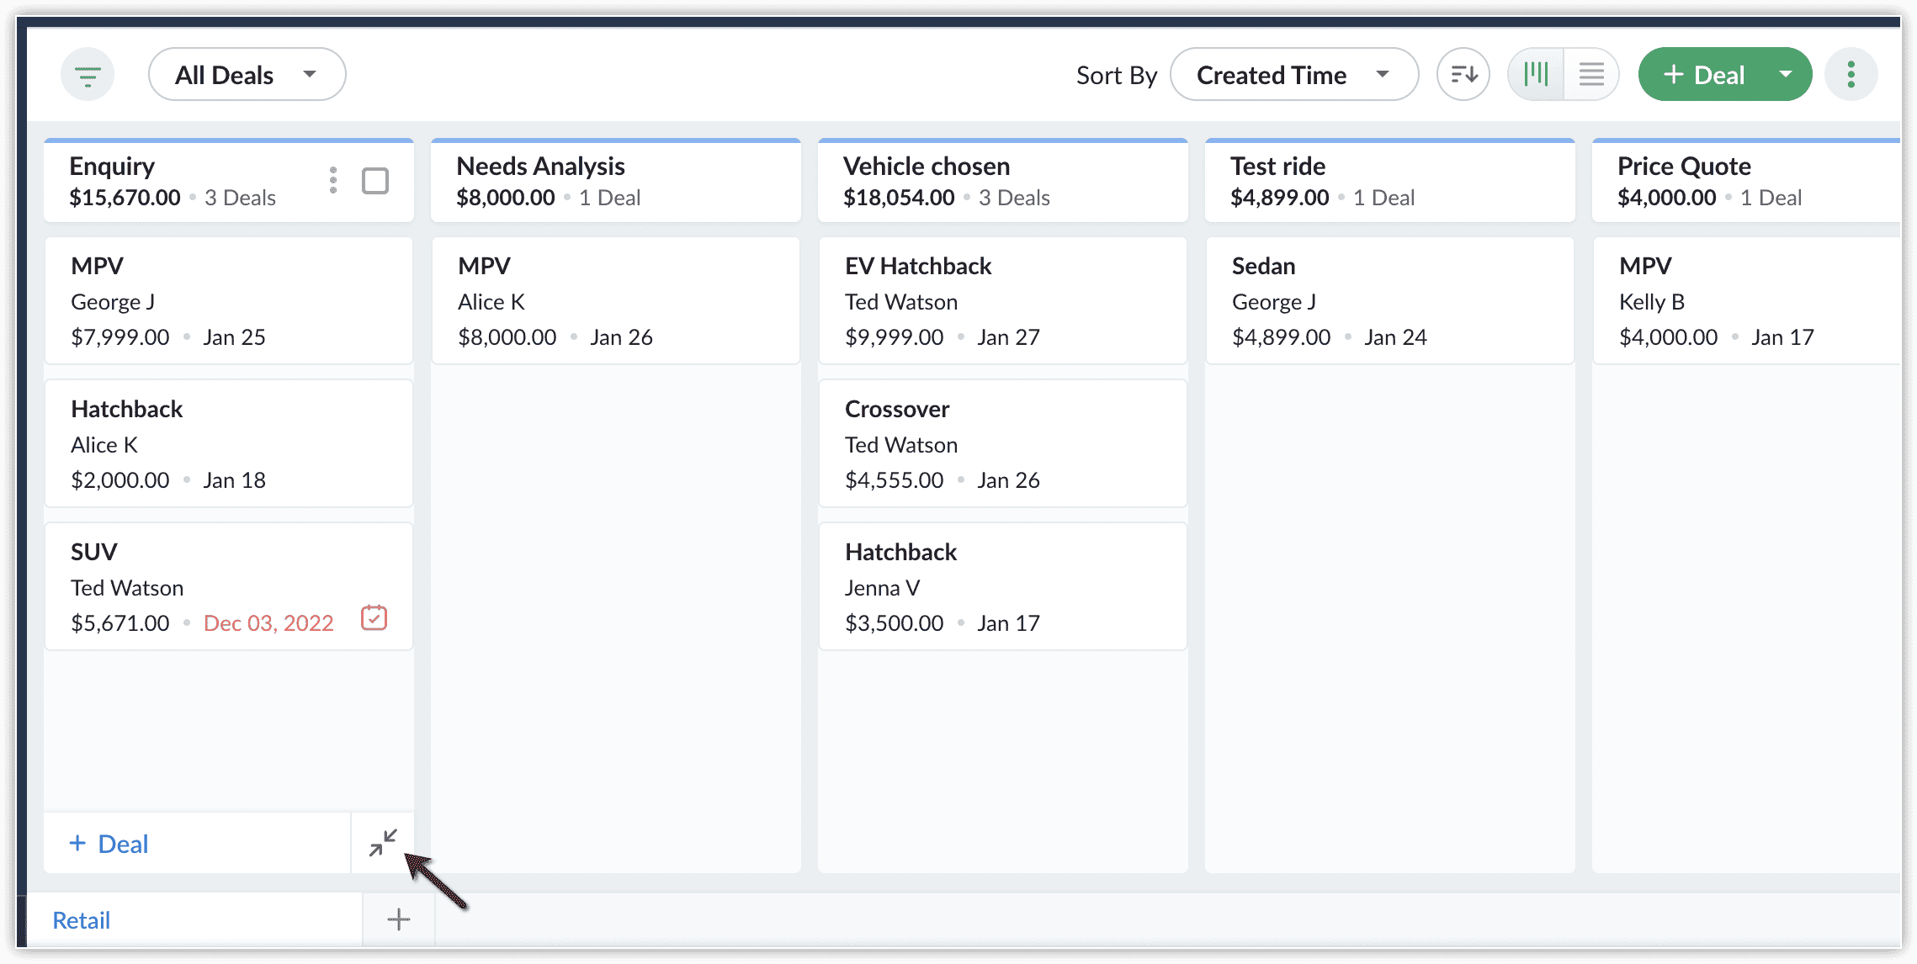Switch to list view
This screenshot has width=1917, height=964.
click(1590, 75)
